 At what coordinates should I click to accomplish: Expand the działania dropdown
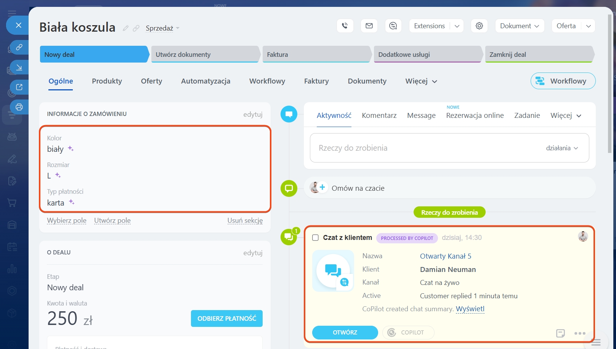click(x=562, y=148)
